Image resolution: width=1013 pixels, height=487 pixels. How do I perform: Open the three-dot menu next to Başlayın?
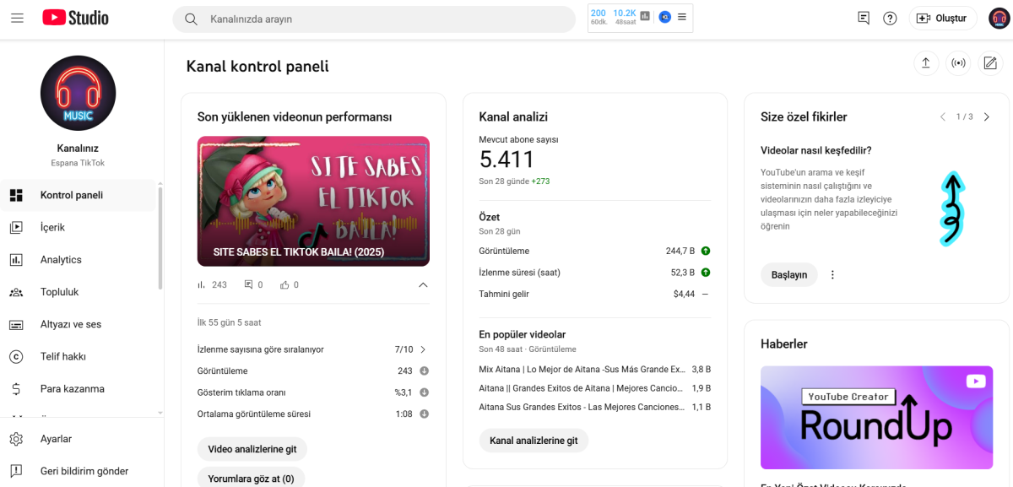(x=832, y=274)
